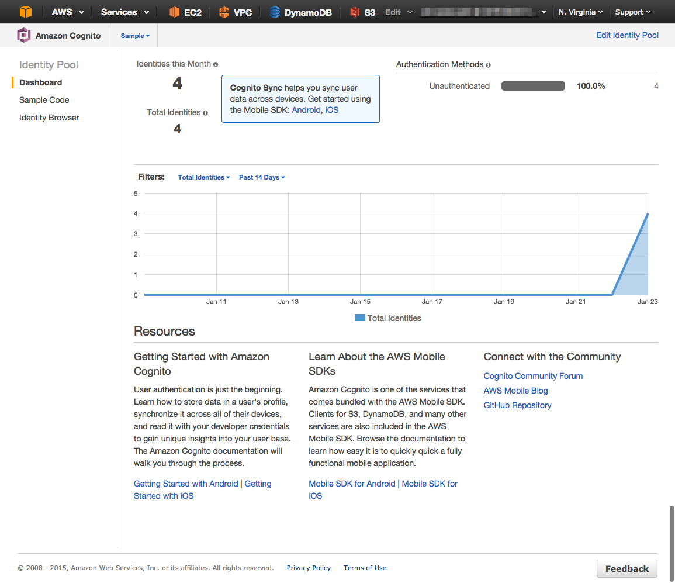Open the Sample identity pool dropdown

coord(133,35)
